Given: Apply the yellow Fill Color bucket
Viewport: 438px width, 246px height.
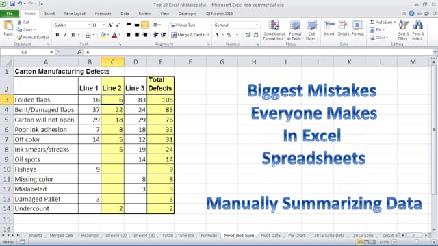Looking at the screenshot, I should [103, 35].
